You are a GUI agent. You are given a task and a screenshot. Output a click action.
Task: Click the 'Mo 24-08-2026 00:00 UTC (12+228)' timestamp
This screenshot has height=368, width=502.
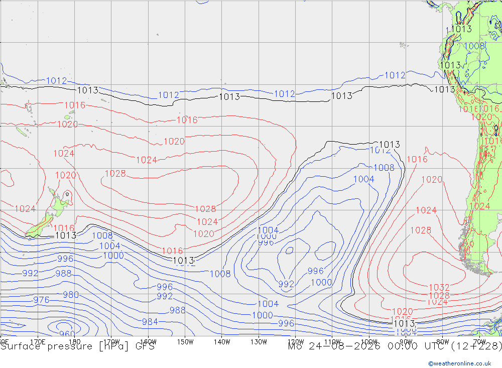click(x=395, y=346)
